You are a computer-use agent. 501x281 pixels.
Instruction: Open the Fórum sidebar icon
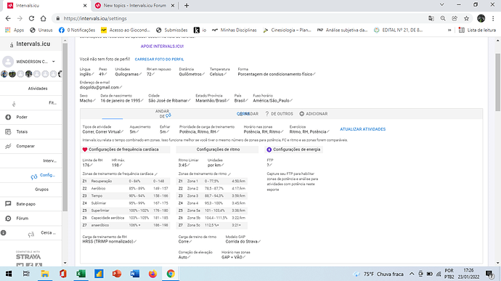(8, 219)
